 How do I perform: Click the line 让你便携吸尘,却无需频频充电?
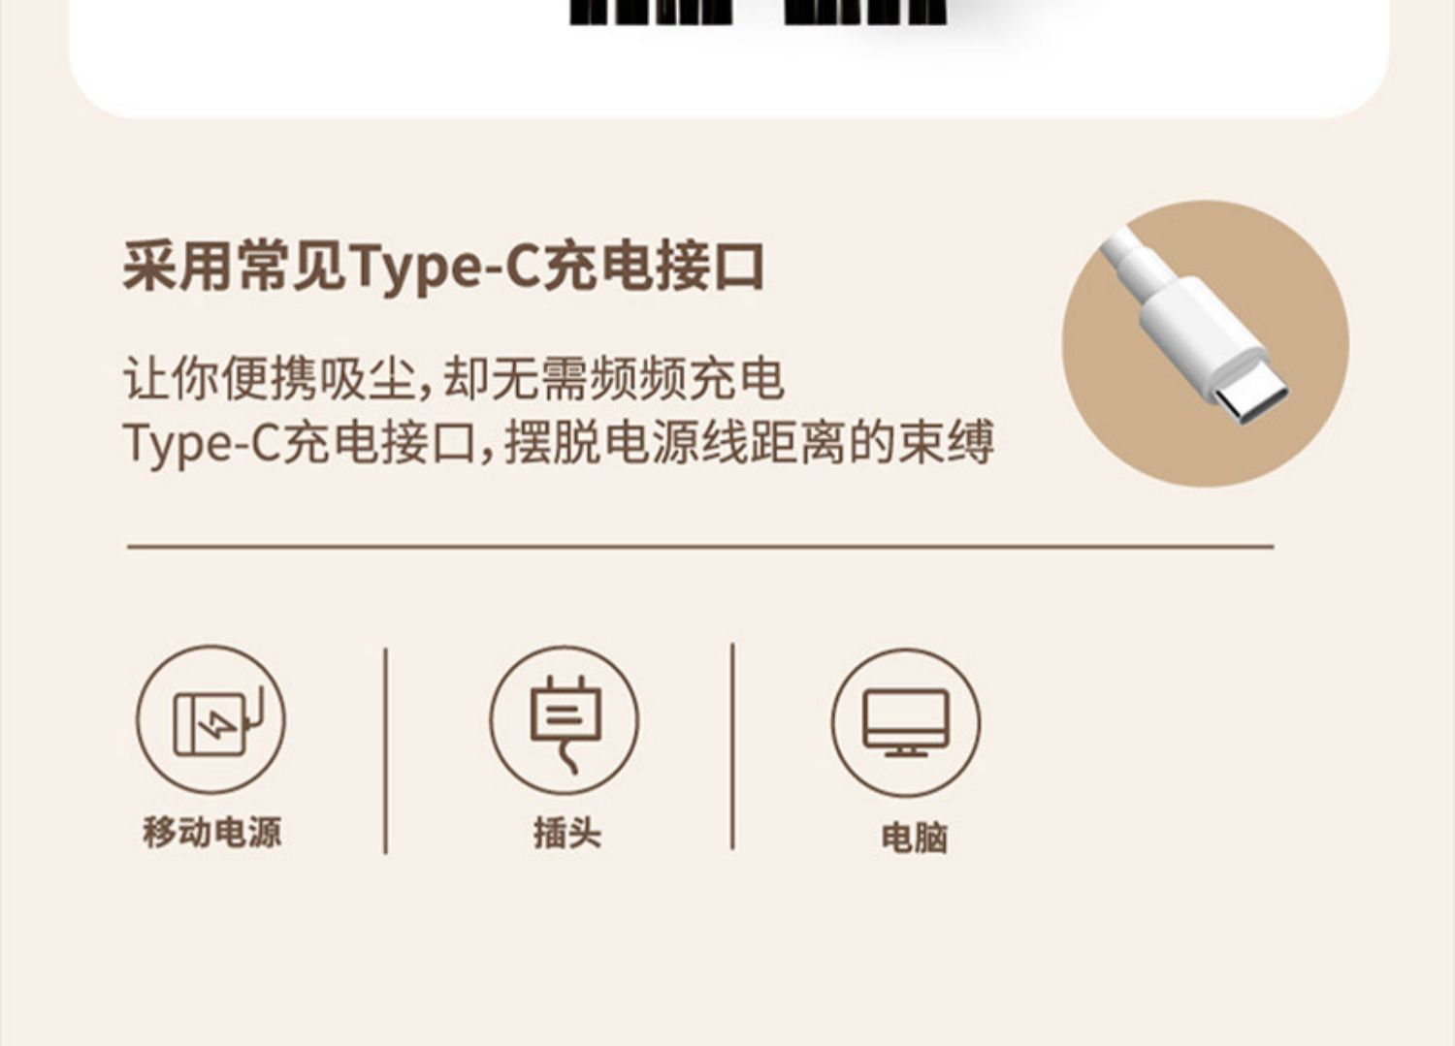pyautogui.click(x=453, y=378)
